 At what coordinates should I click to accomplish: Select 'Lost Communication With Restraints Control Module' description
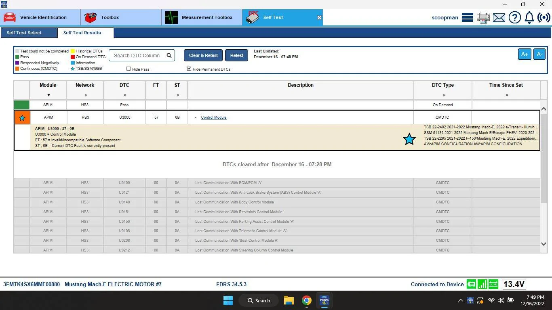[x=239, y=212]
